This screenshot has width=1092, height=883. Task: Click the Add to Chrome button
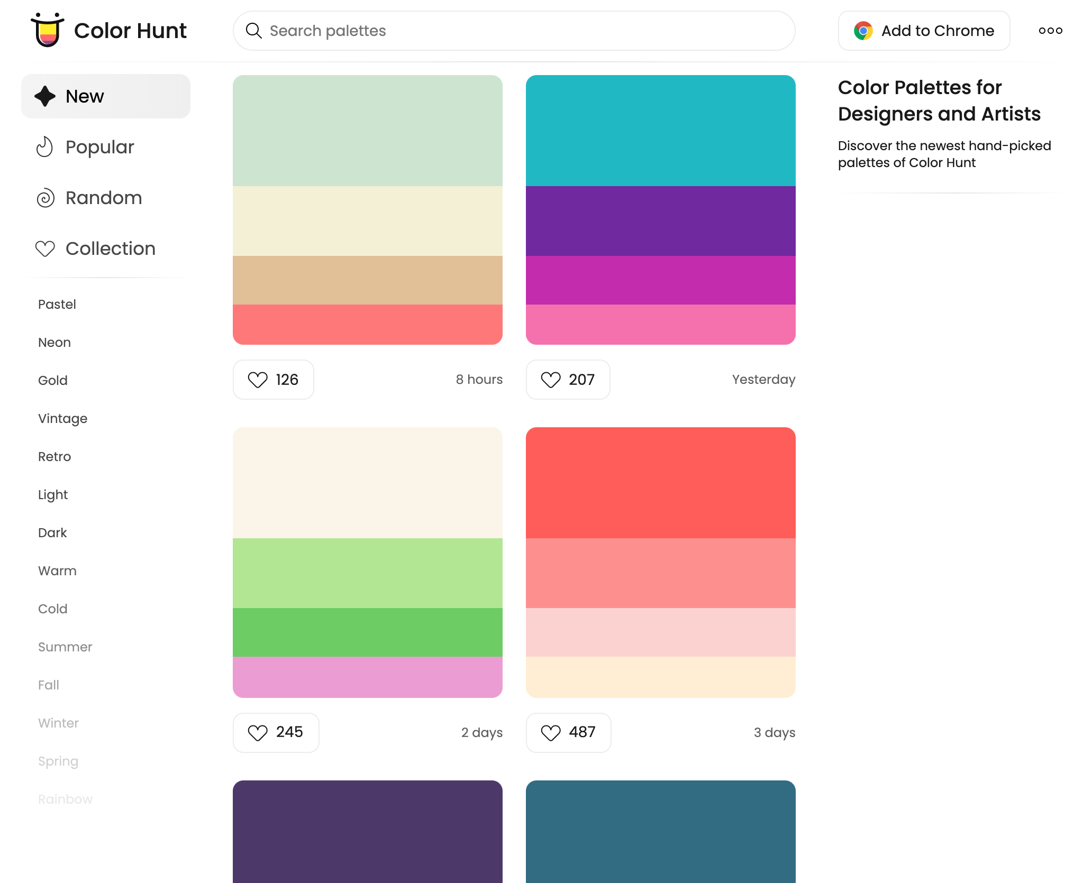(x=924, y=31)
